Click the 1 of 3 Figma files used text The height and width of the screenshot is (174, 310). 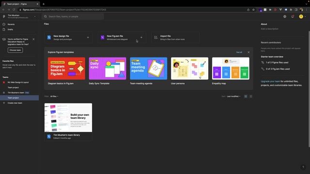tap(277, 62)
